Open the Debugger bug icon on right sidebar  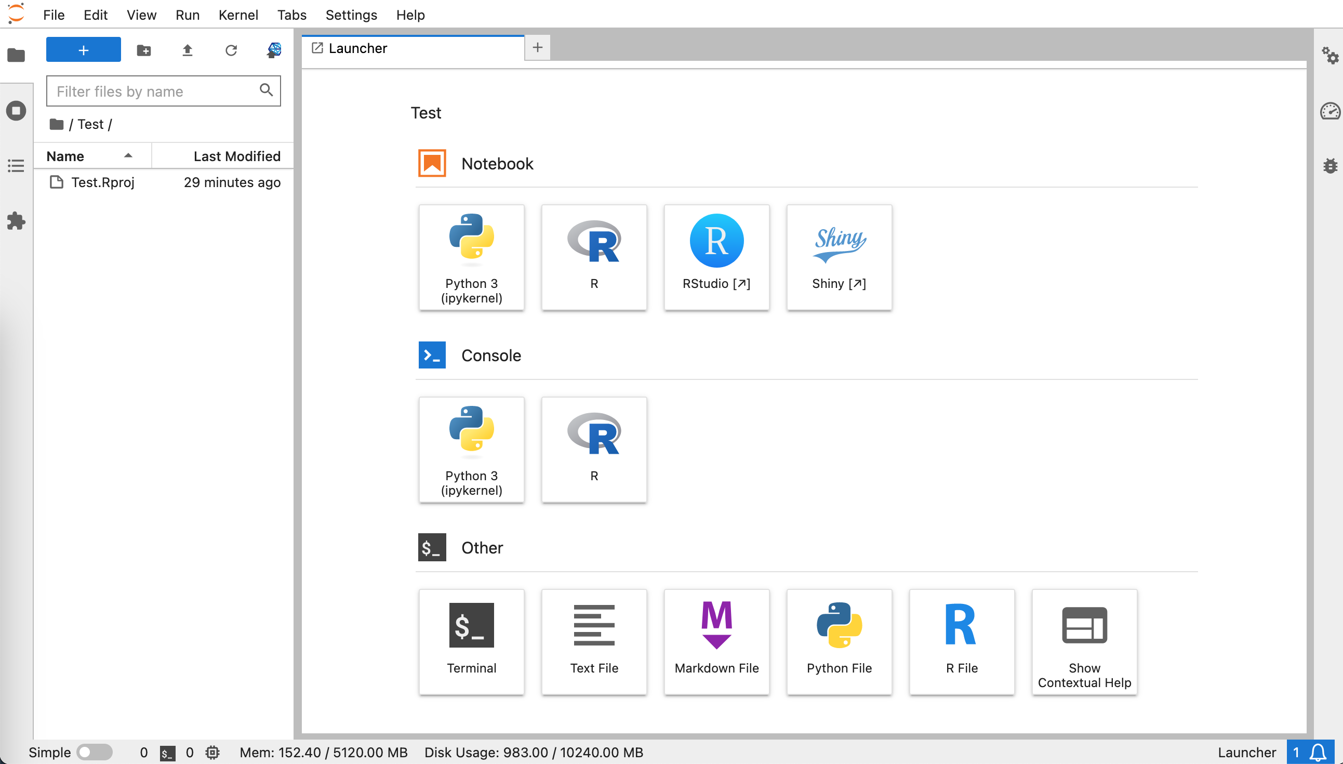(x=1330, y=166)
